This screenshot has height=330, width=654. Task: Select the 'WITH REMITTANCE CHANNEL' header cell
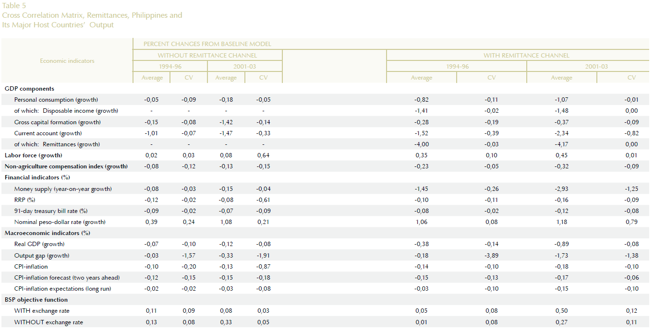tap(526, 56)
